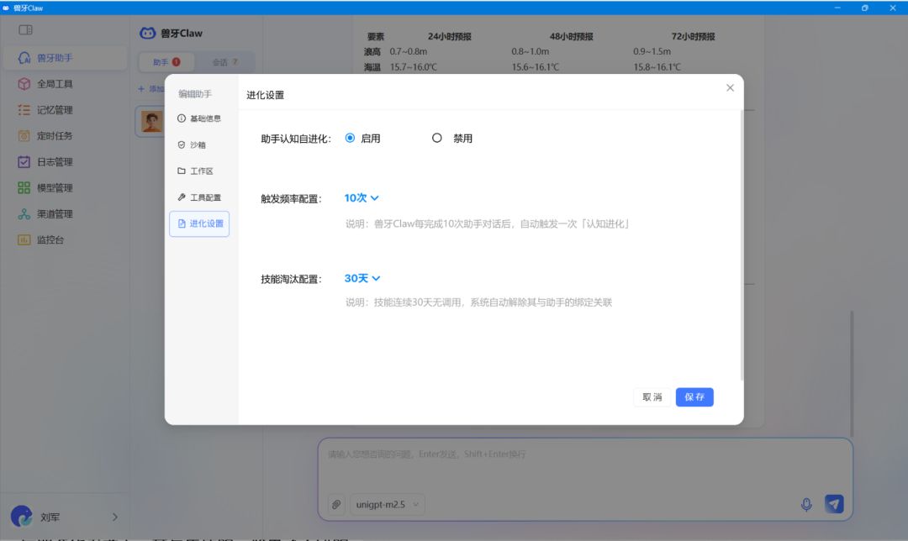Screen dimensions: 908x541
Task: Click the 监控台 monitor icon
Action: 24,239
